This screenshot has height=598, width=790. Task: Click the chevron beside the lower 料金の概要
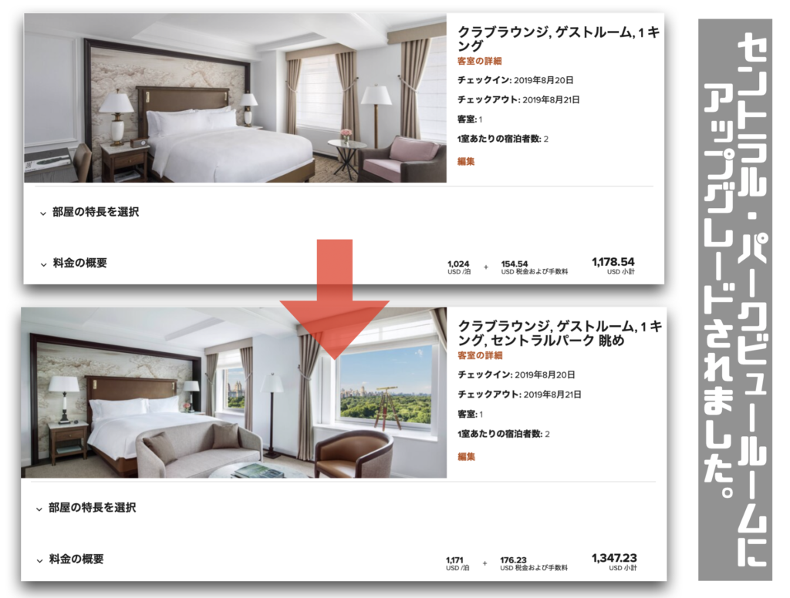[39, 561]
